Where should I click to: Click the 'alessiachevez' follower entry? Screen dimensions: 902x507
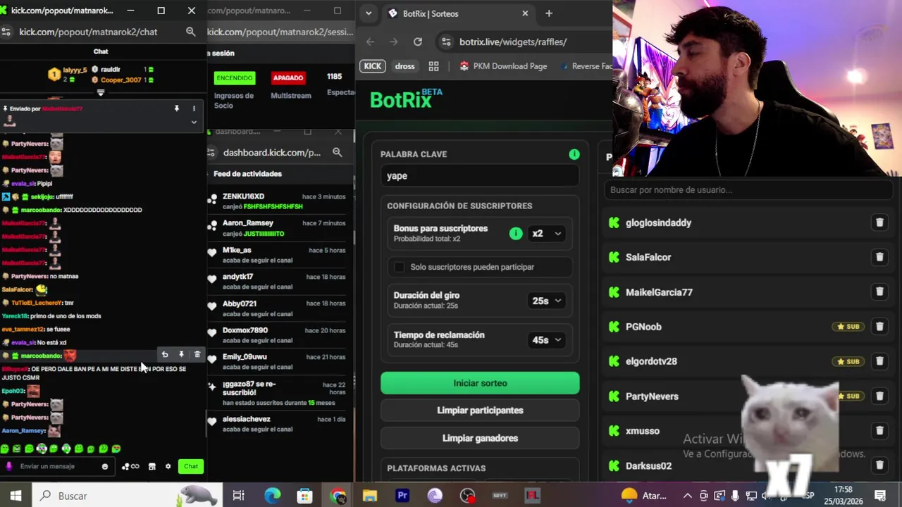[x=277, y=424]
